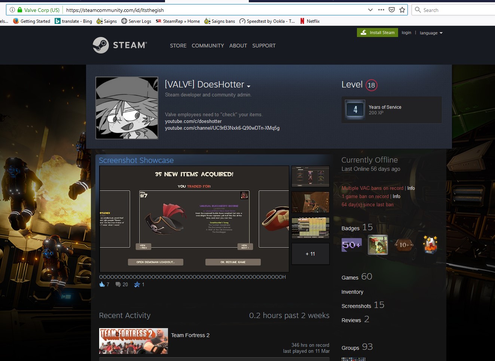
Task: Open the SteamRep » Home bookmark
Action: click(x=178, y=21)
